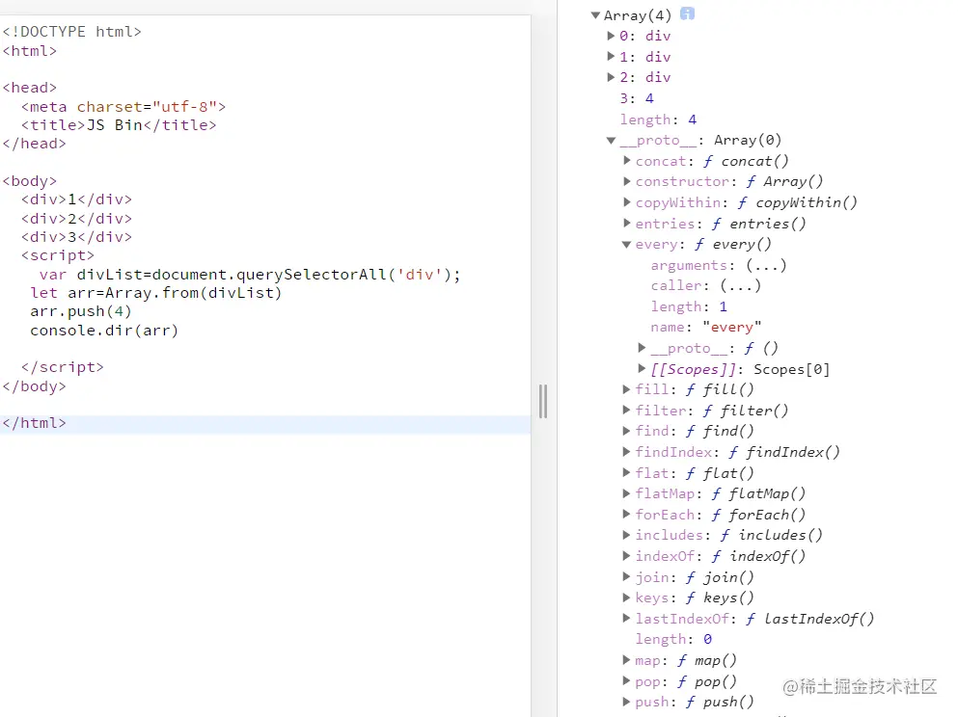
Task: Expand the includes function entry
Action: tap(627, 535)
